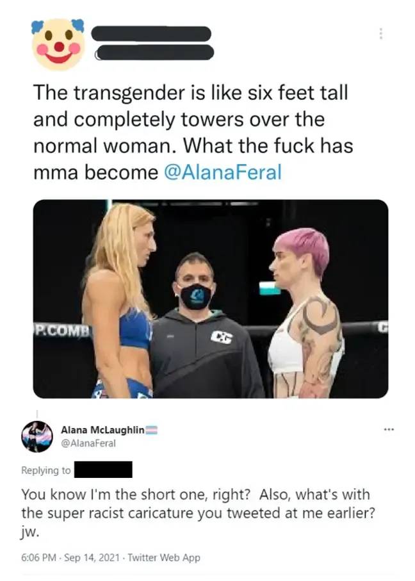Open the attached face-off photo
This screenshot has width=415, height=581.
[x=211, y=299]
